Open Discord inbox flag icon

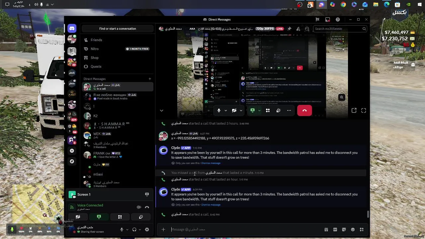pyautogui.click(x=317, y=20)
